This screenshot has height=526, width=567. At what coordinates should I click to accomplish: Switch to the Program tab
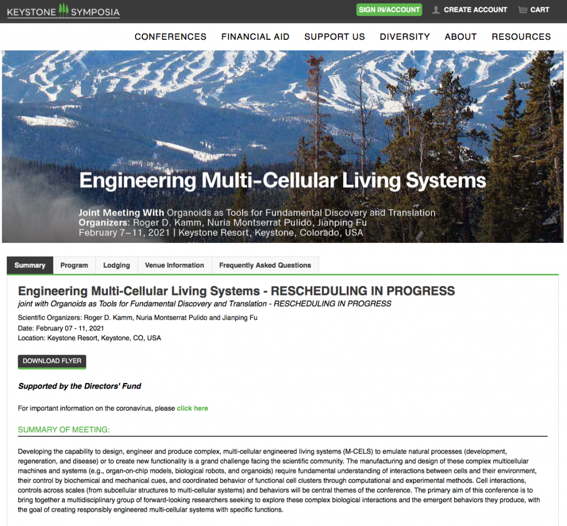click(x=74, y=265)
